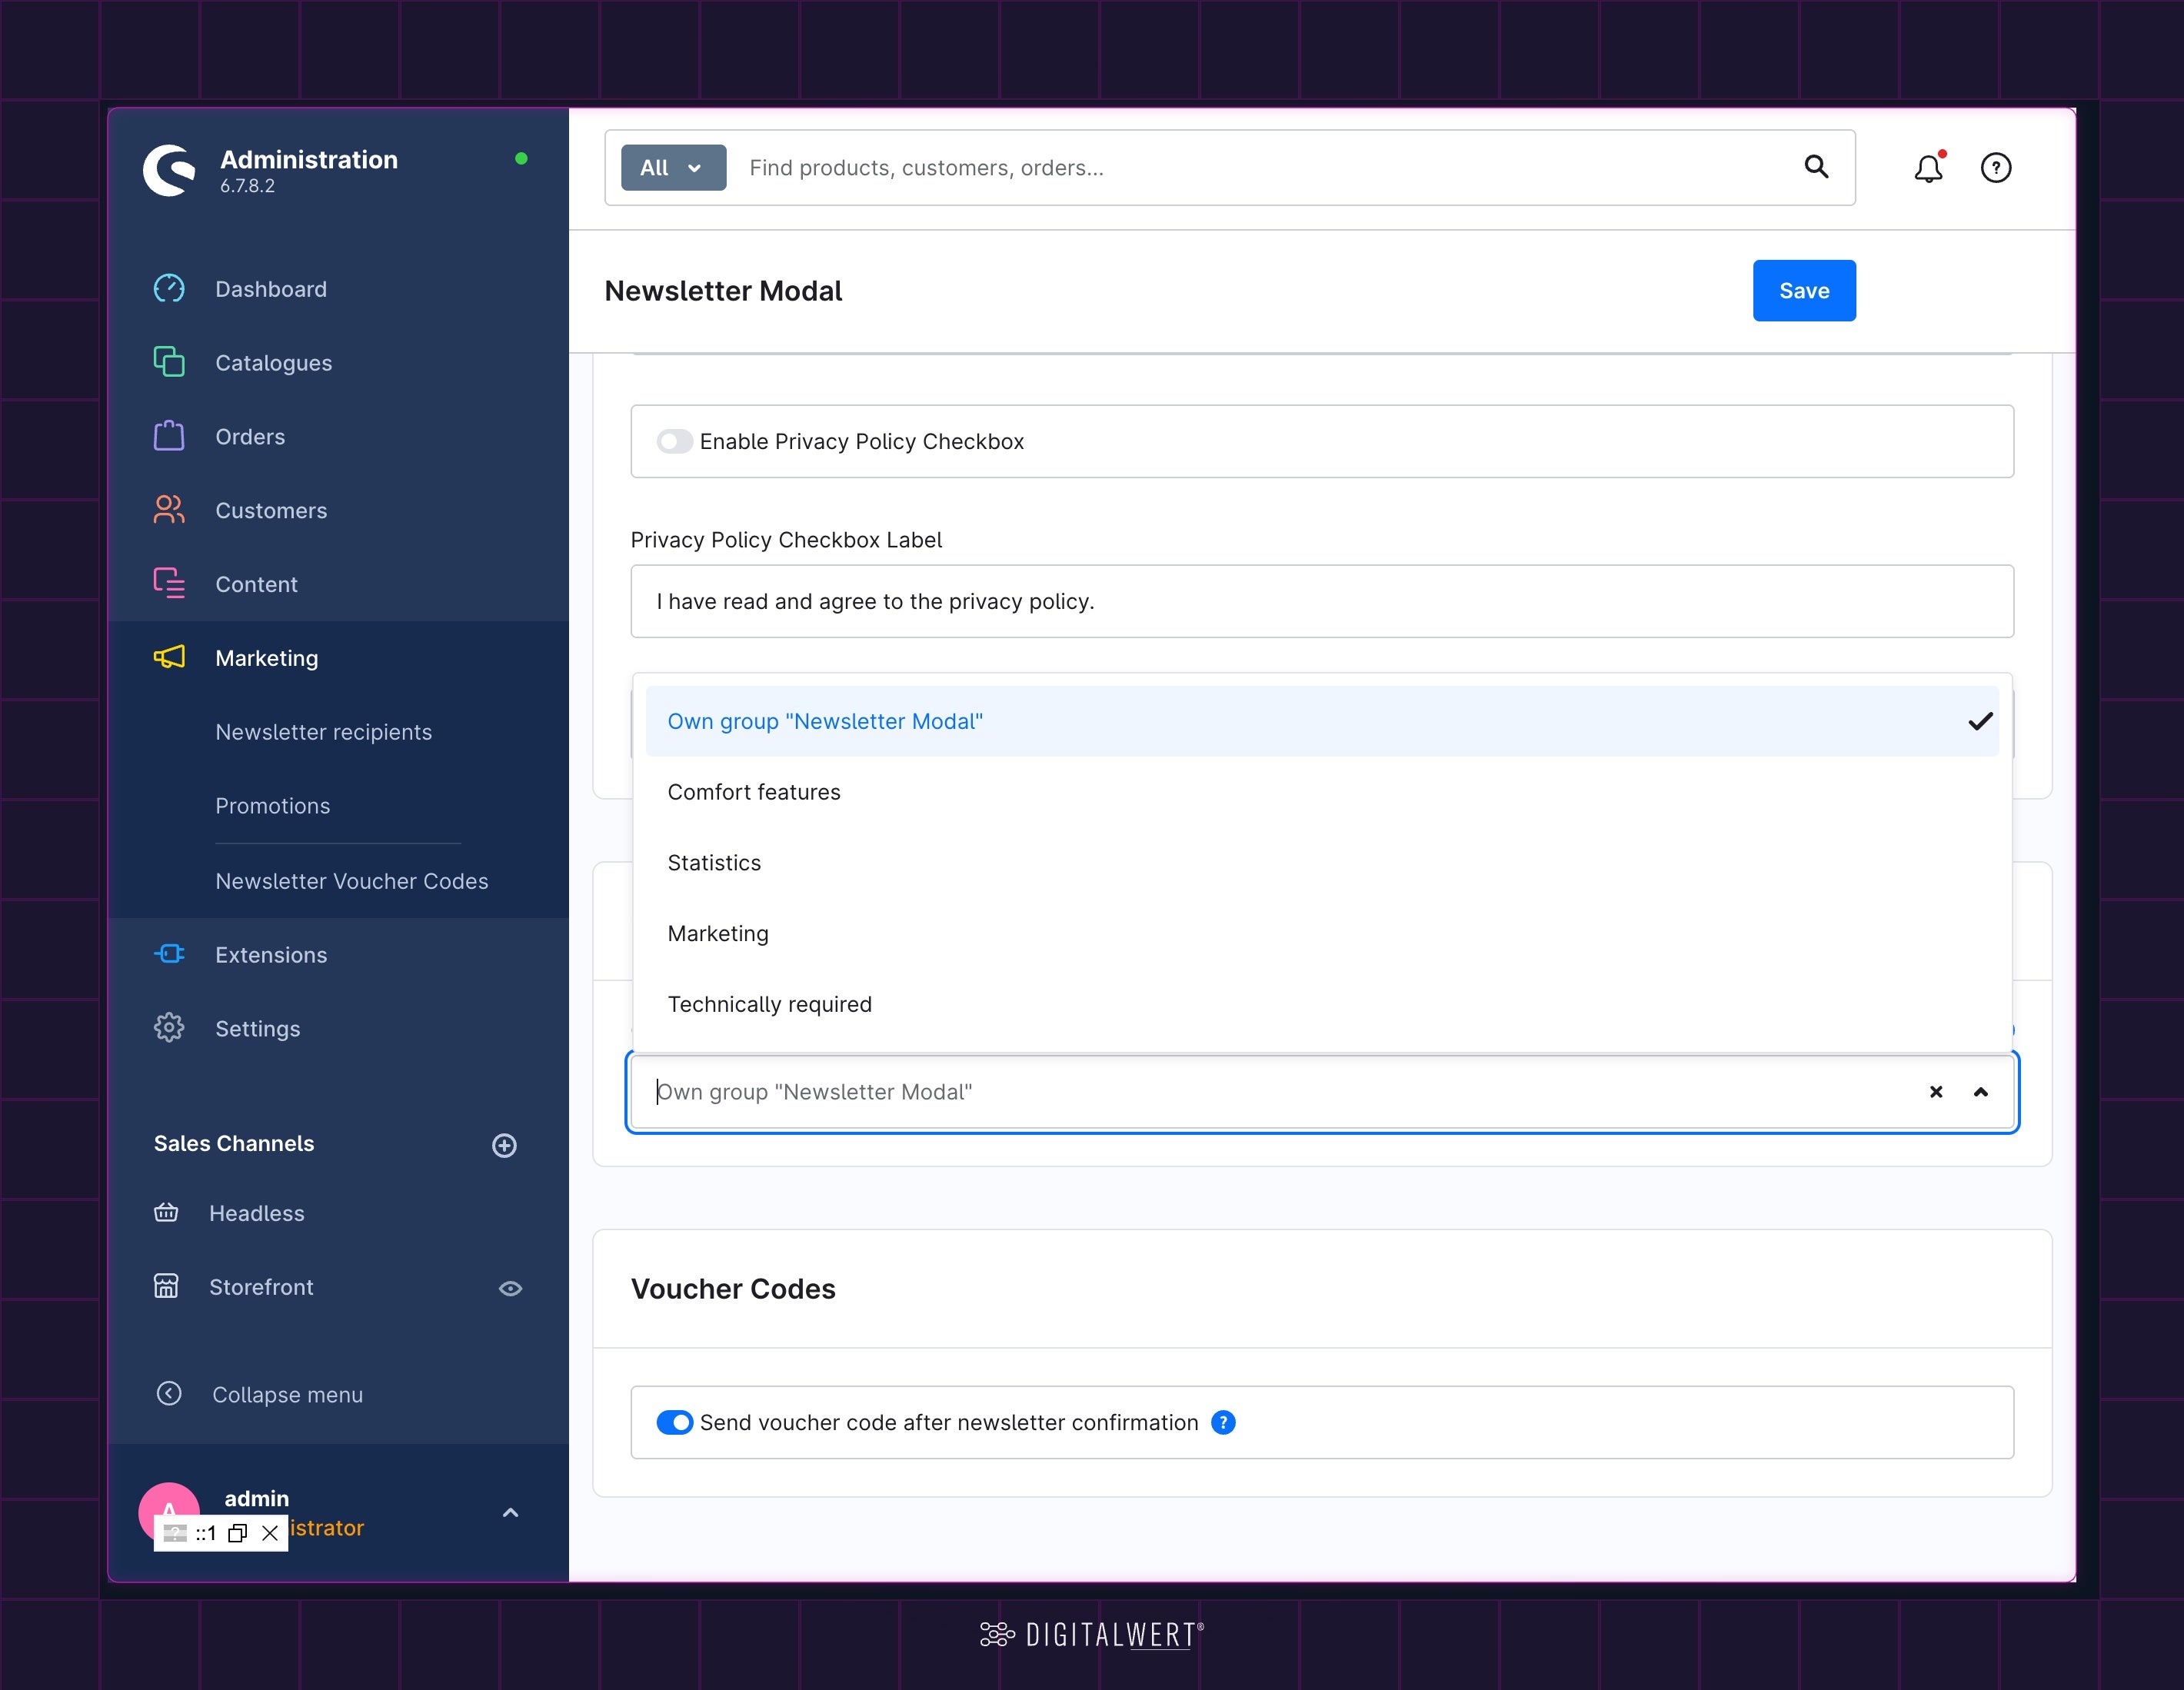The height and width of the screenshot is (1690, 2184).
Task: Add a sales channel with plus icon
Action: 504,1145
